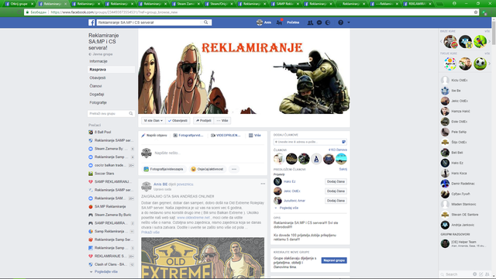
Task: Click the Početna link in top bar
Action: click(293, 22)
